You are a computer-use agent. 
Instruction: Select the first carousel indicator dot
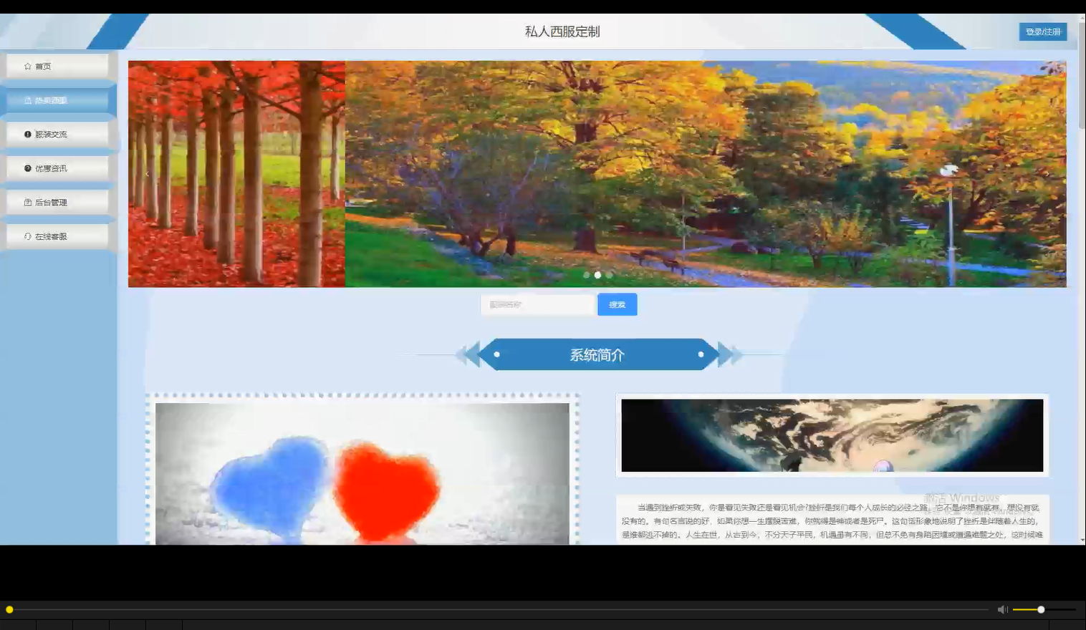pyautogui.click(x=587, y=275)
